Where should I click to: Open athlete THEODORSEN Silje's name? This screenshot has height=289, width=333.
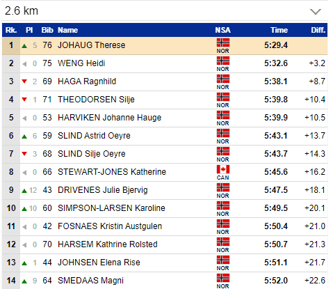click(96, 100)
